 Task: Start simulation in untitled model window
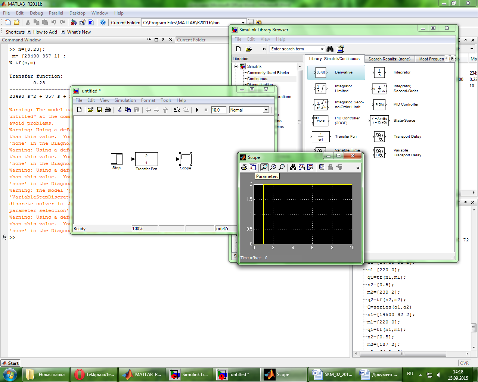coord(197,110)
